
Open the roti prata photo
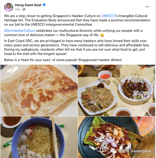pos(39,90)
